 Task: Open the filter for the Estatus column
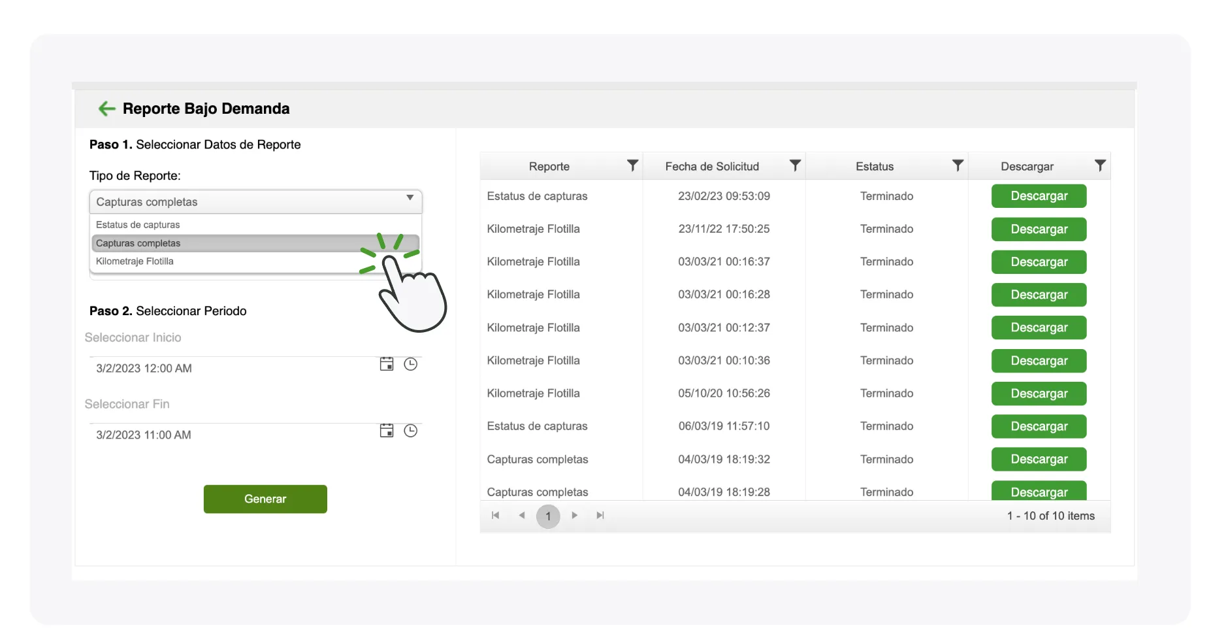958,165
